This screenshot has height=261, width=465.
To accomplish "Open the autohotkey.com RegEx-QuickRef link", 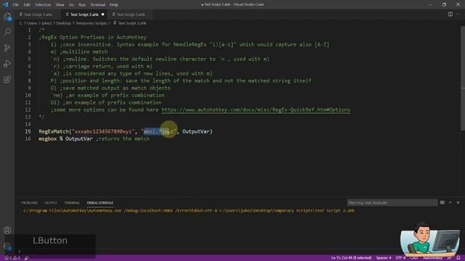I will pyautogui.click(x=256, y=109).
